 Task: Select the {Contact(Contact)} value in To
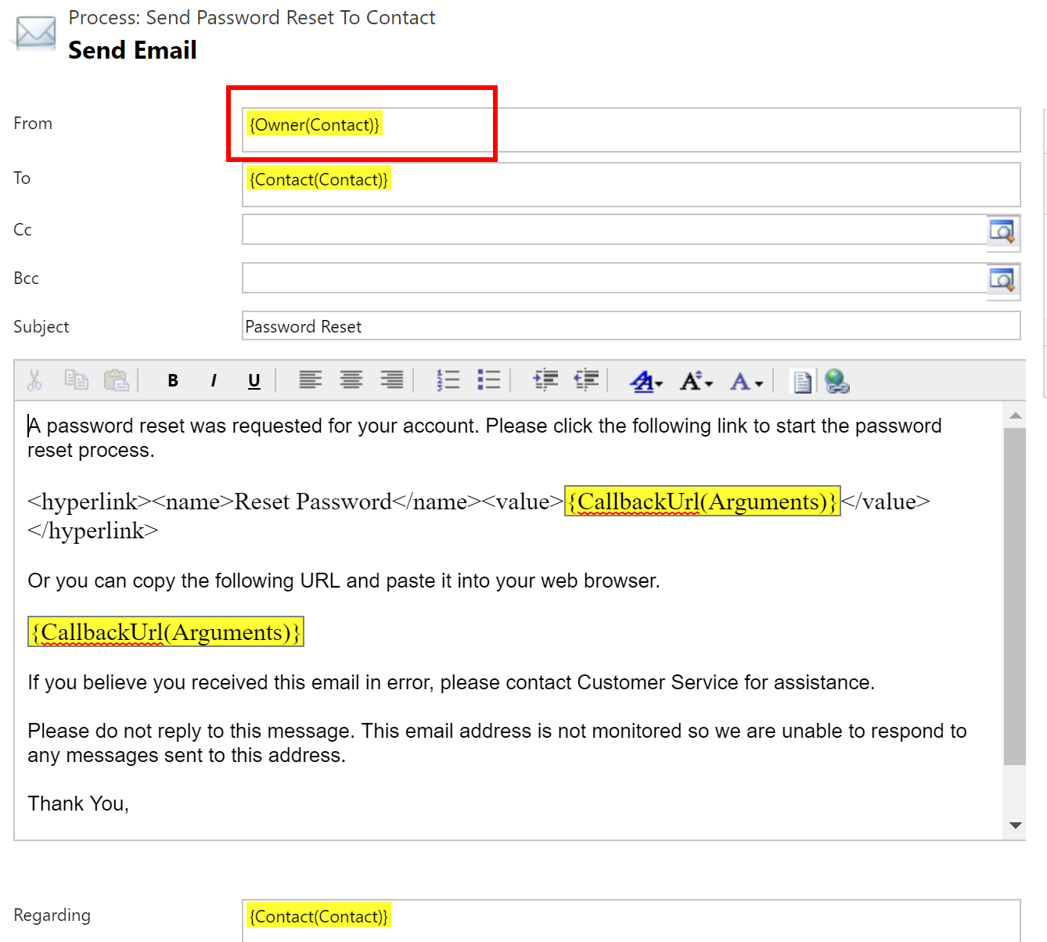[318, 179]
